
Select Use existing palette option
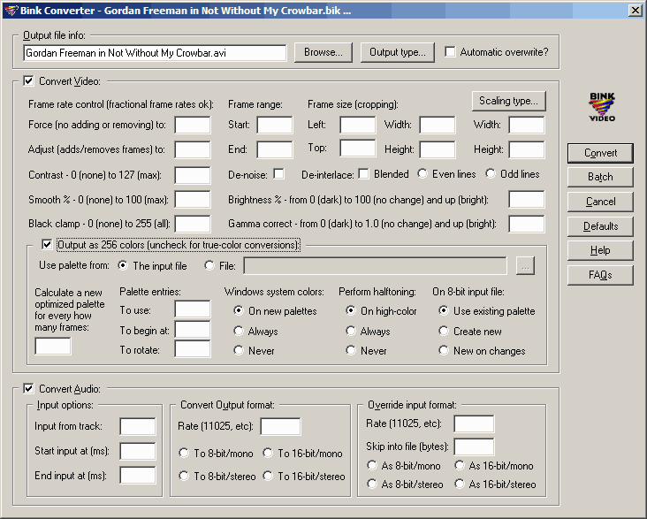444,310
